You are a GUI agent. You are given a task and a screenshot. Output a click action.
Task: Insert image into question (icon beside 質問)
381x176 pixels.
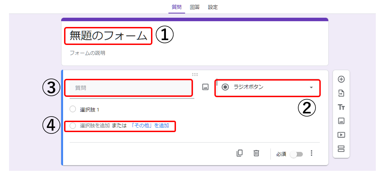coord(205,87)
